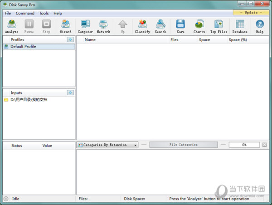Click the add button in Profiles header
Image resolution: width=272 pixels, height=205 pixels.
pos(70,39)
